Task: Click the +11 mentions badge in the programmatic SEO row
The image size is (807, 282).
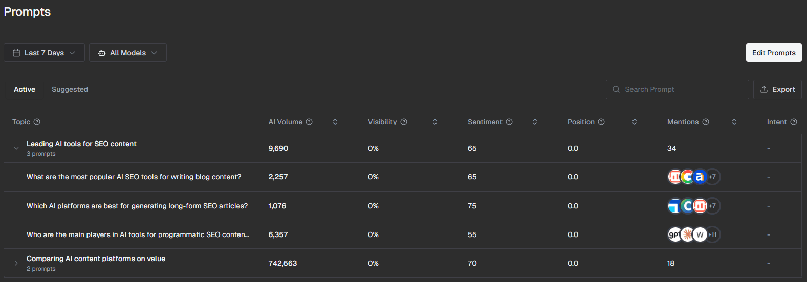Action: pos(713,234)
